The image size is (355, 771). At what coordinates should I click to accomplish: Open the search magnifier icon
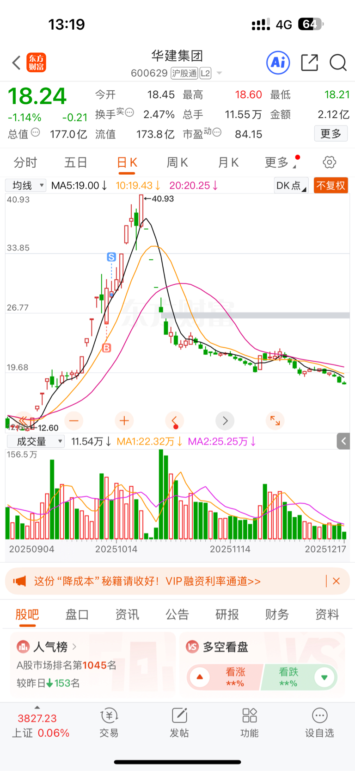click(338, 63)
